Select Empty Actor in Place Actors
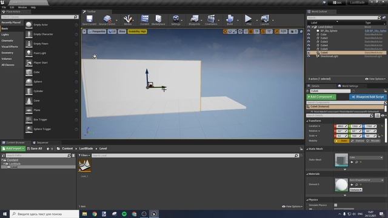 tap(52, 25)
